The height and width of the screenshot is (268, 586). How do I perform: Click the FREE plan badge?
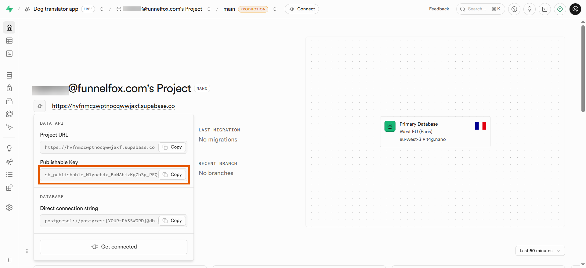[x=88, y=9]
